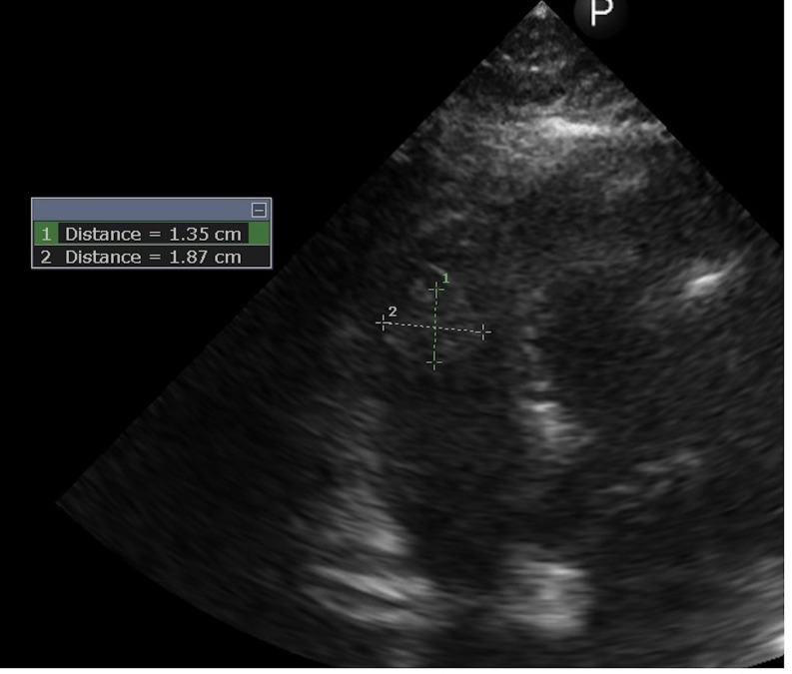
Task: Click the white label 2 on image
Action: point(393,312)
